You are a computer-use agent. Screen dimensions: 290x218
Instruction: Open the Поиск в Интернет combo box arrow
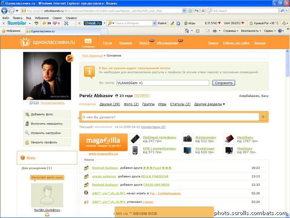tap(154, 23)
